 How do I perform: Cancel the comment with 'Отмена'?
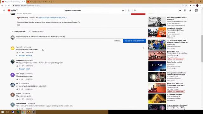117,41
